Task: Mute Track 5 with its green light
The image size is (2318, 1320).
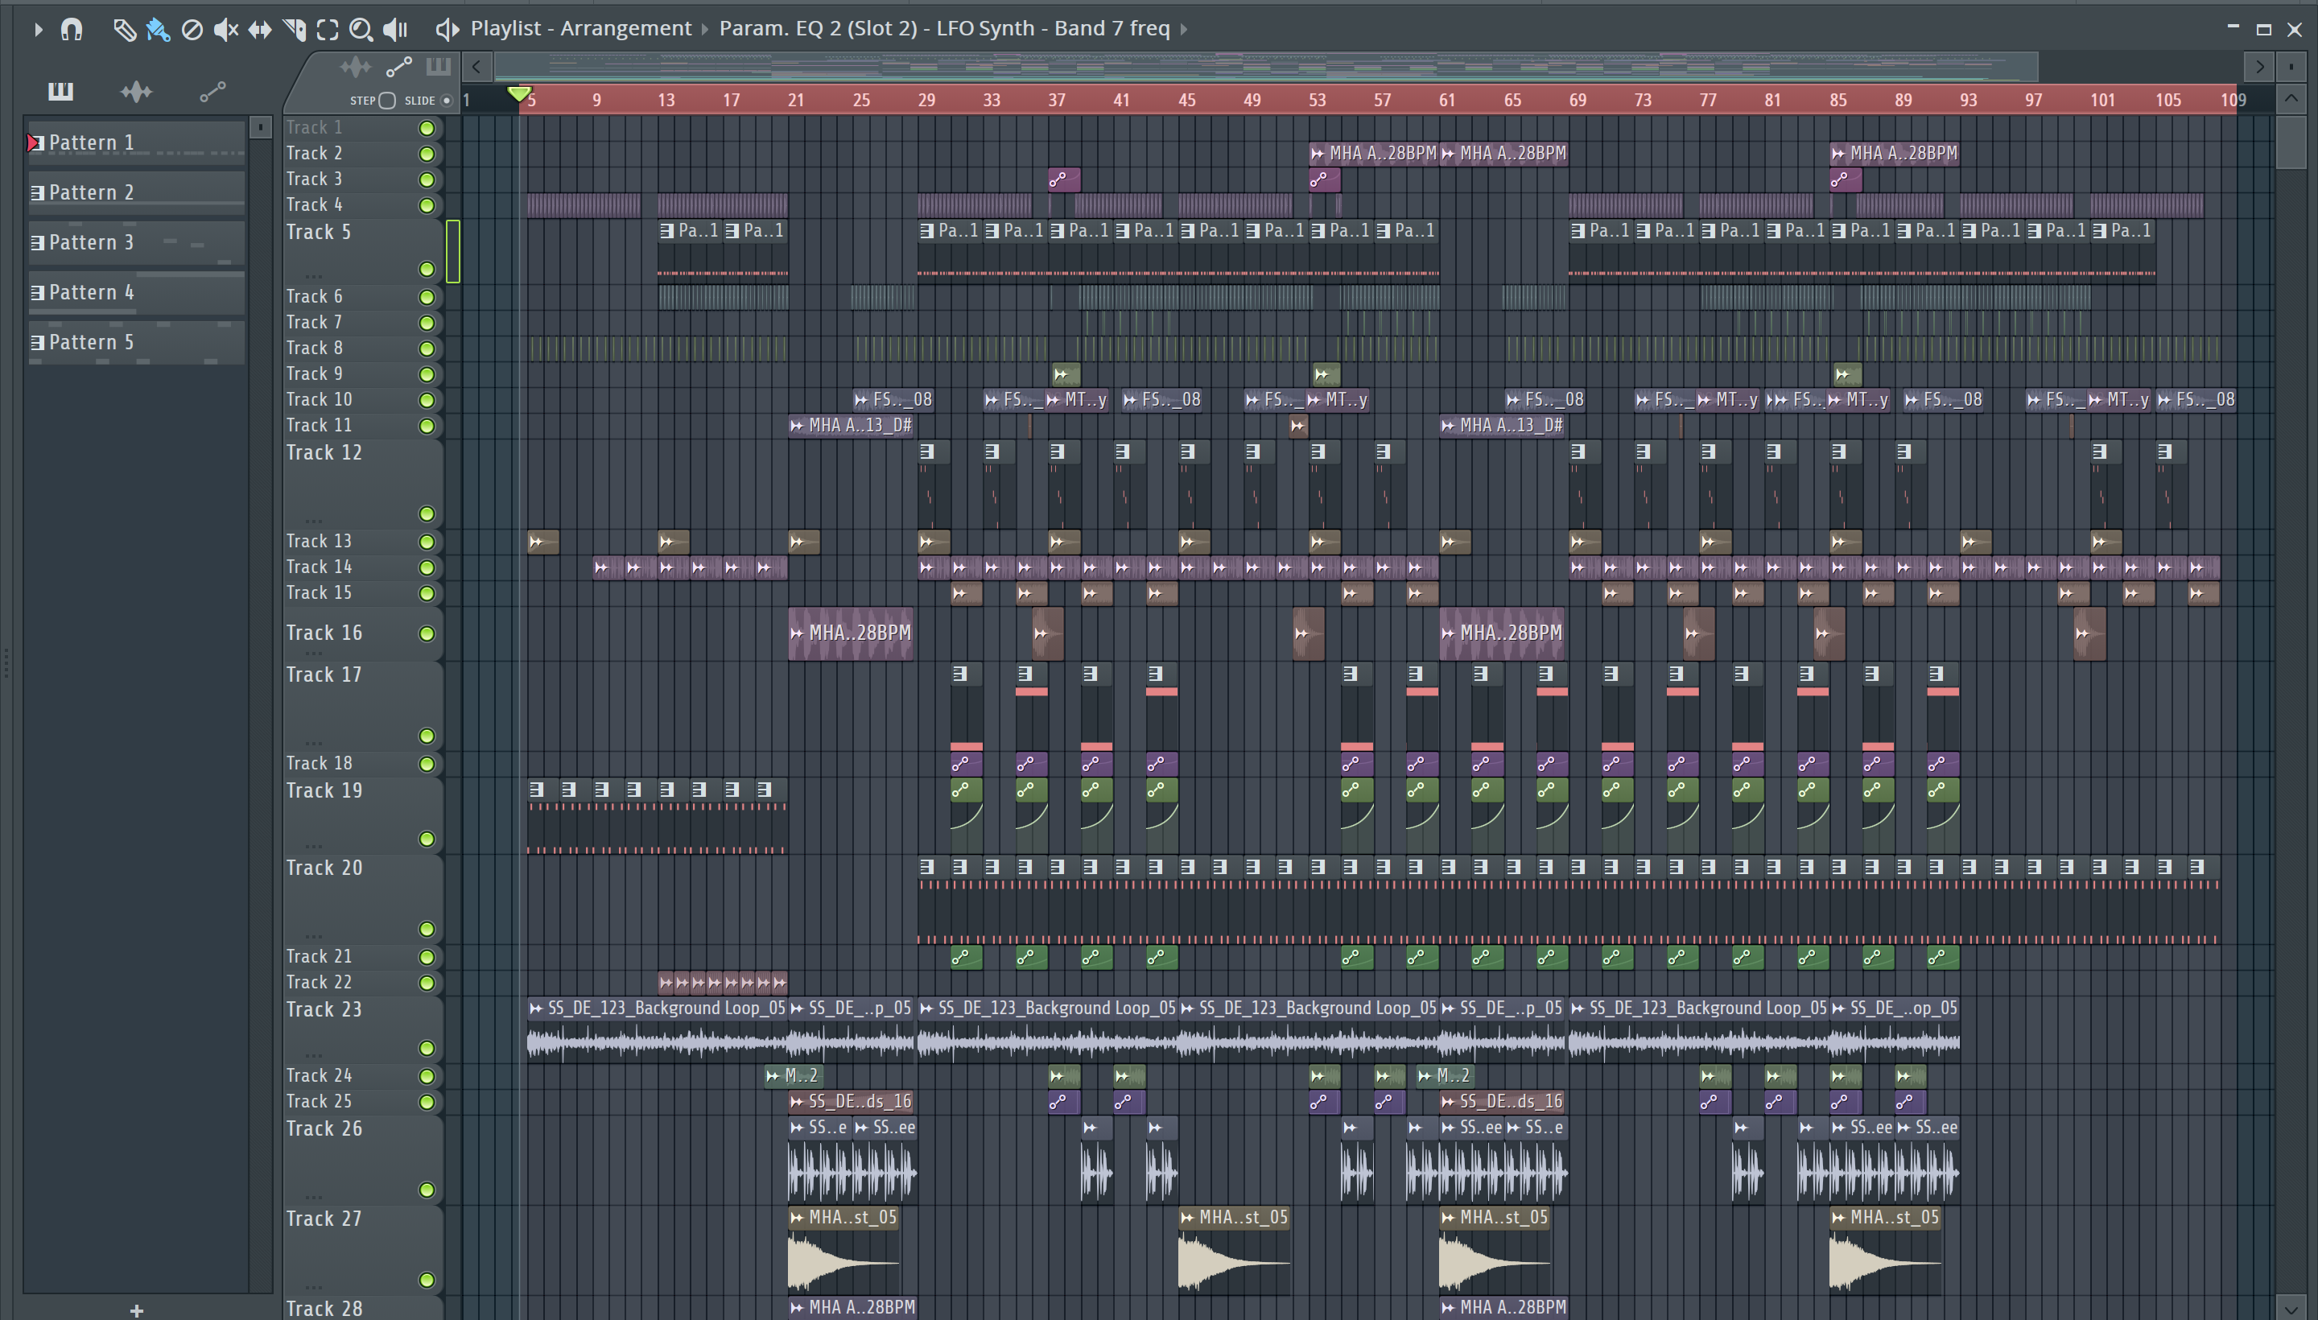Action: [x=426, y=270]
